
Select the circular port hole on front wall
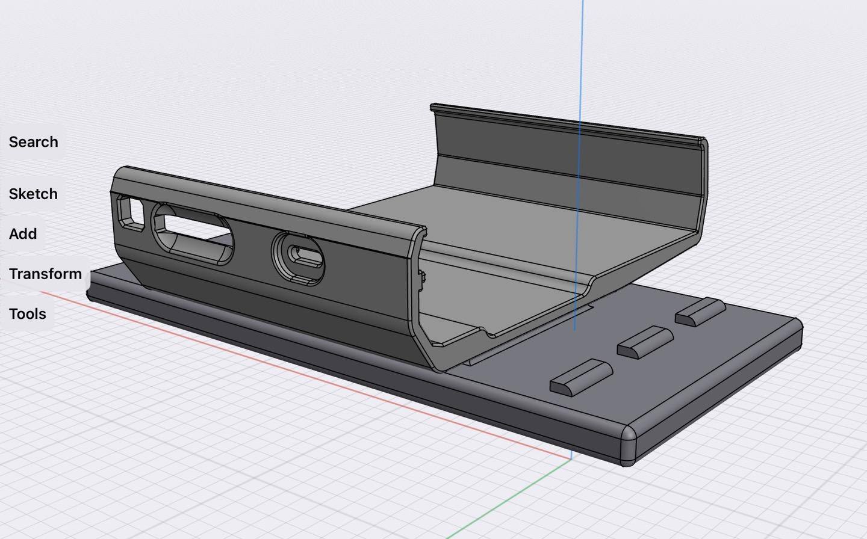(299, 257)
